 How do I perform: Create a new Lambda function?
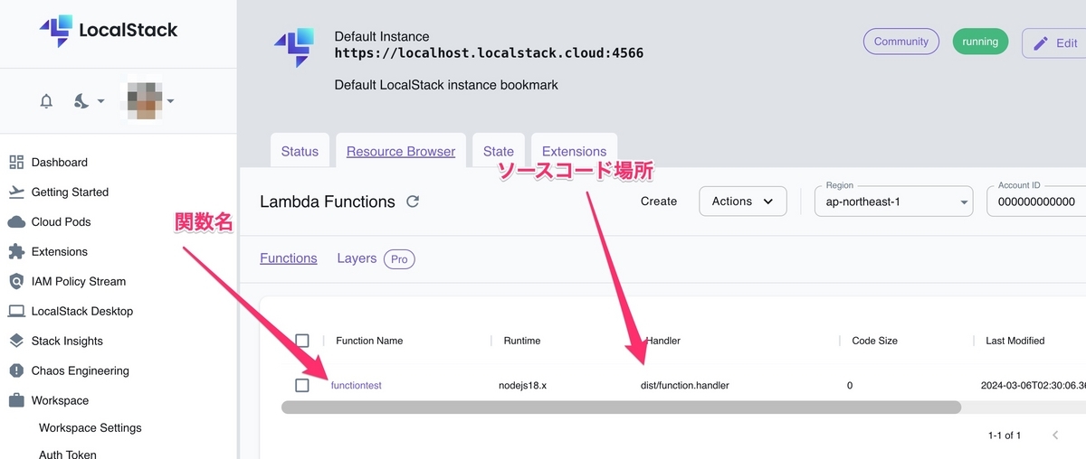(659, 201)
